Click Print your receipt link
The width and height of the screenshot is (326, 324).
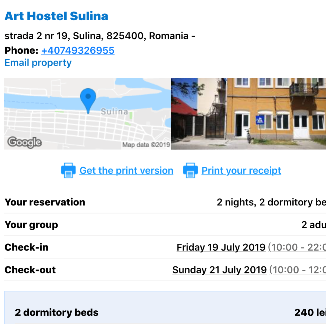click(241, 171)
